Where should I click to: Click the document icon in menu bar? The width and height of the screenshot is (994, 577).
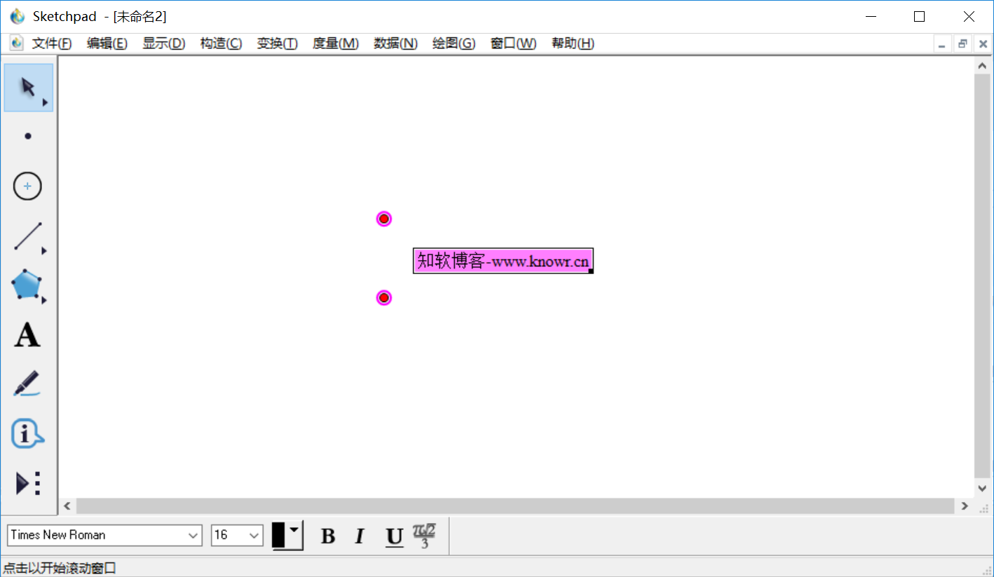click(x=16, y=43)
